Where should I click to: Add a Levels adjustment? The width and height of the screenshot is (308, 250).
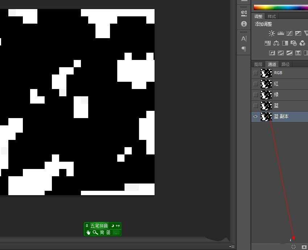pos(280,33)
